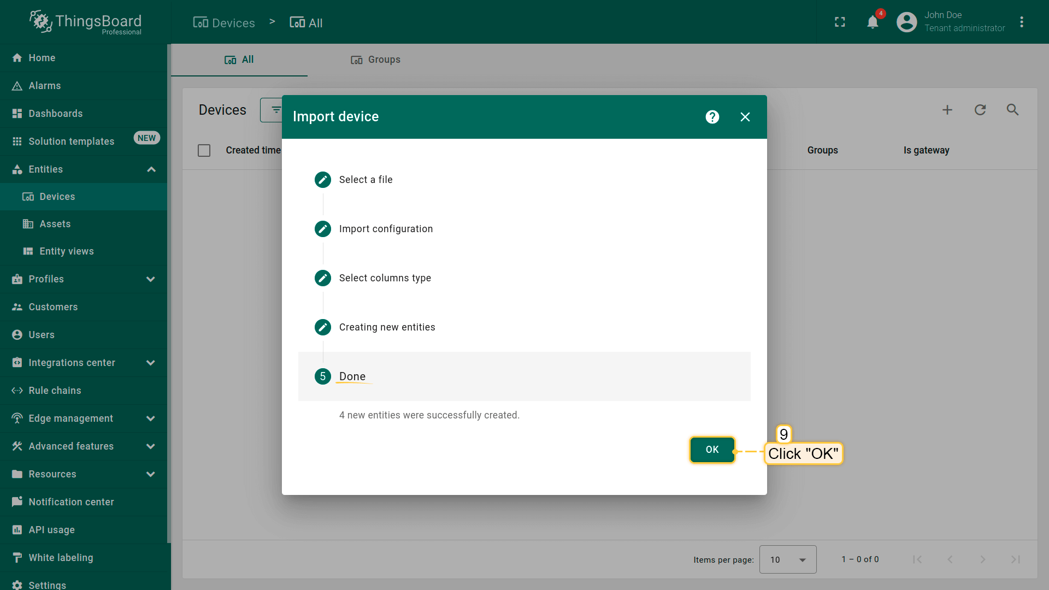Expand the Profiles menu section

pos(151,279)
